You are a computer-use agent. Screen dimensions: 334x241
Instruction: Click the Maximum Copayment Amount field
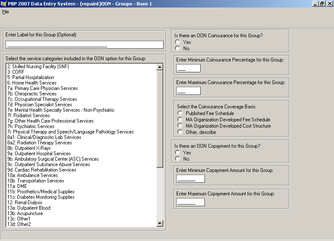[191, 202]
